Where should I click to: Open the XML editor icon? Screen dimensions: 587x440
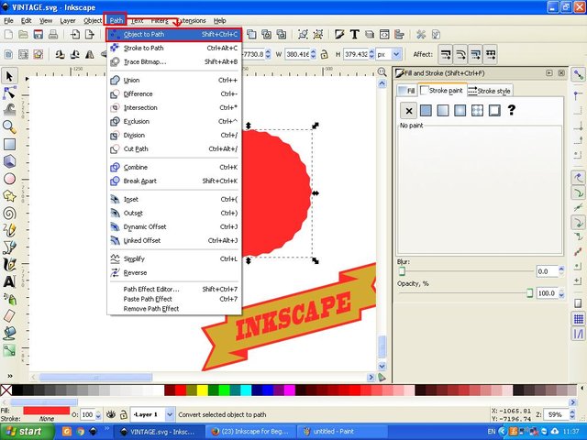coord(384,35)
